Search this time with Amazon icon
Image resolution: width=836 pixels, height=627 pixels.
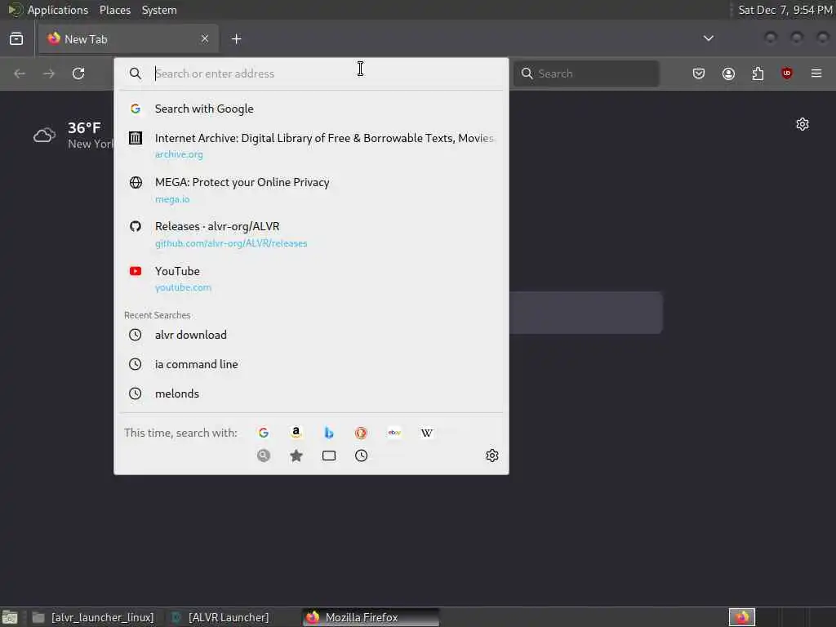tap(296, 433)
